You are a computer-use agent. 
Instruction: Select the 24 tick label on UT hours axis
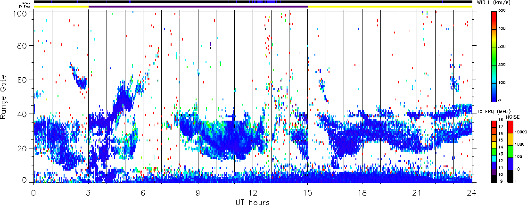click(472, 193)
